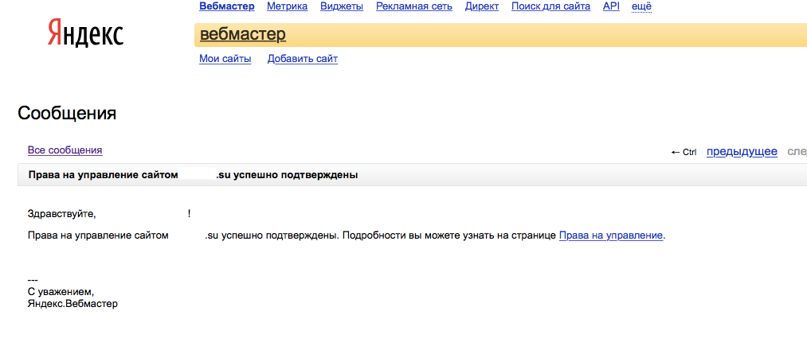This screenshot has width=807, height=350.
Task: Return to Все сообщения list
Action: click(65, 150)
